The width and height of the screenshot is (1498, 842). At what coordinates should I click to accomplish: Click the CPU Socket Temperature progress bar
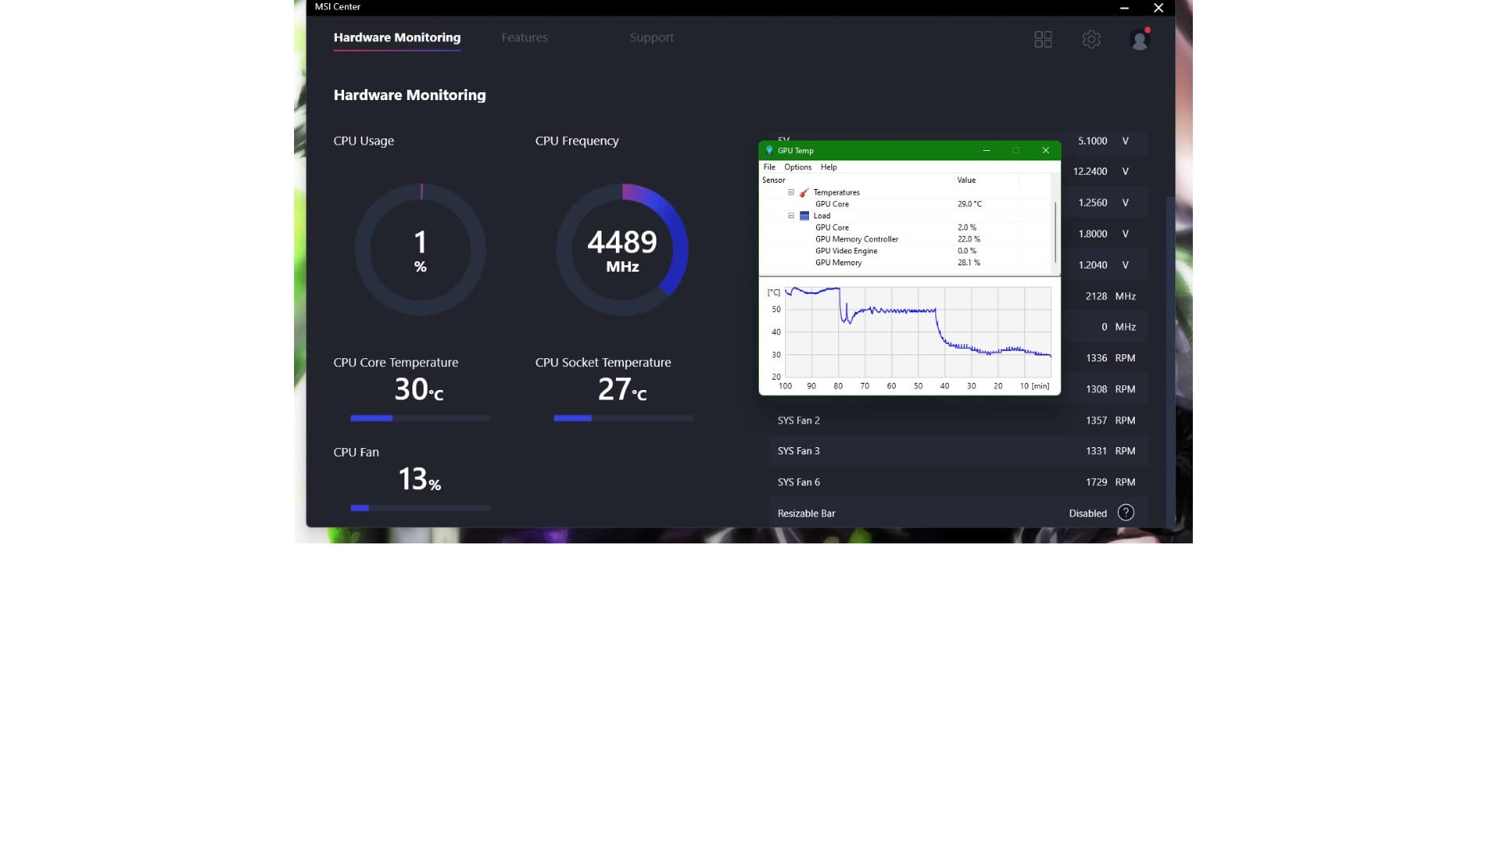623,418
